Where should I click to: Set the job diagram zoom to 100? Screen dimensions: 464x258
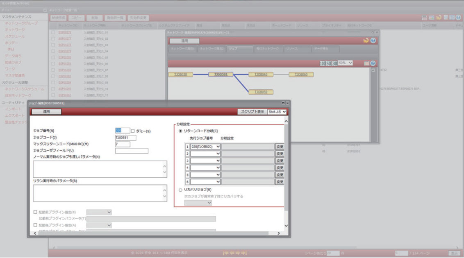click(x=323, y=63)
